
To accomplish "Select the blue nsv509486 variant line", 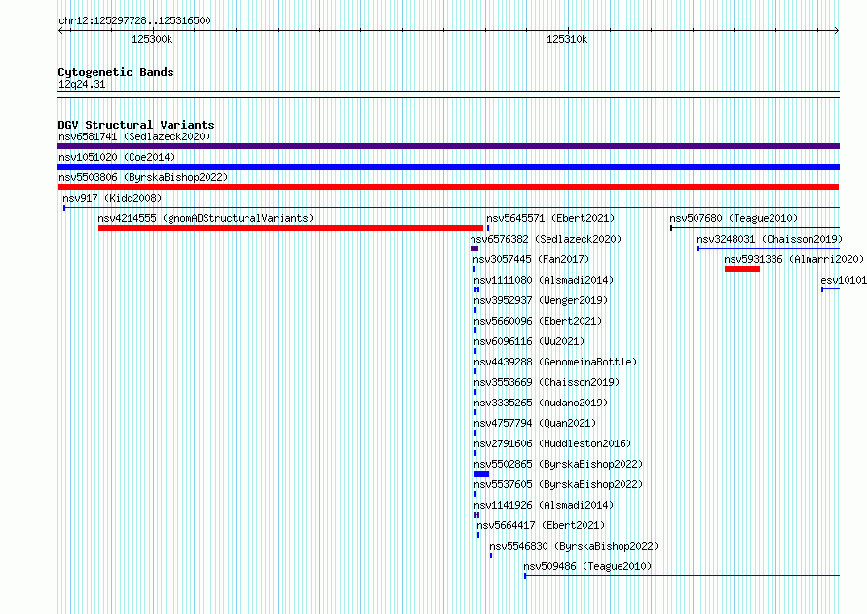I will pyautogui.click(x=682, y=576).
